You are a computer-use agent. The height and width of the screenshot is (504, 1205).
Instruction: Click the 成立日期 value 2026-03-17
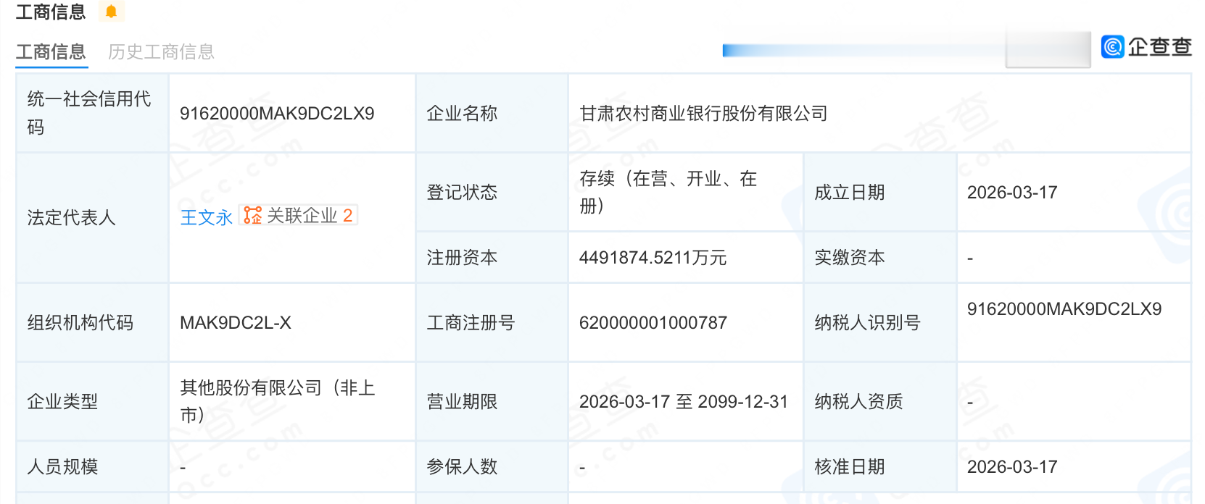(1012, 193)
